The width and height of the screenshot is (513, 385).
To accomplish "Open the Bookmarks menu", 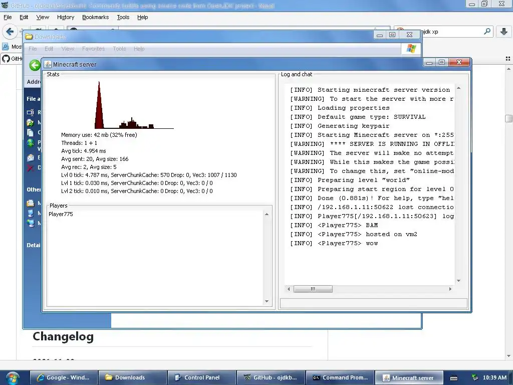I will (x=96, y=18).
